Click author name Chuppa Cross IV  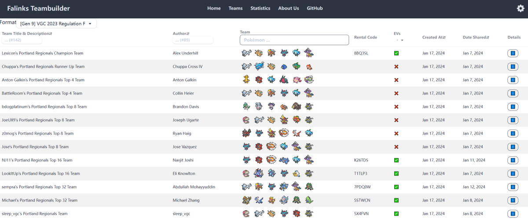188,67
